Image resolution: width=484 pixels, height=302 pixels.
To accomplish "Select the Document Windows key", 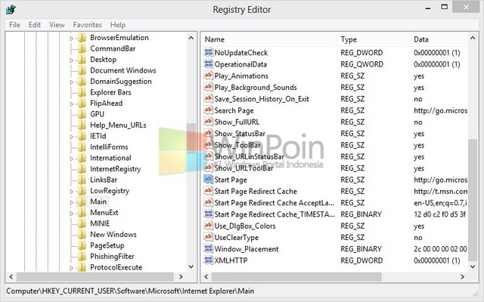I will [x=123, y=70].
